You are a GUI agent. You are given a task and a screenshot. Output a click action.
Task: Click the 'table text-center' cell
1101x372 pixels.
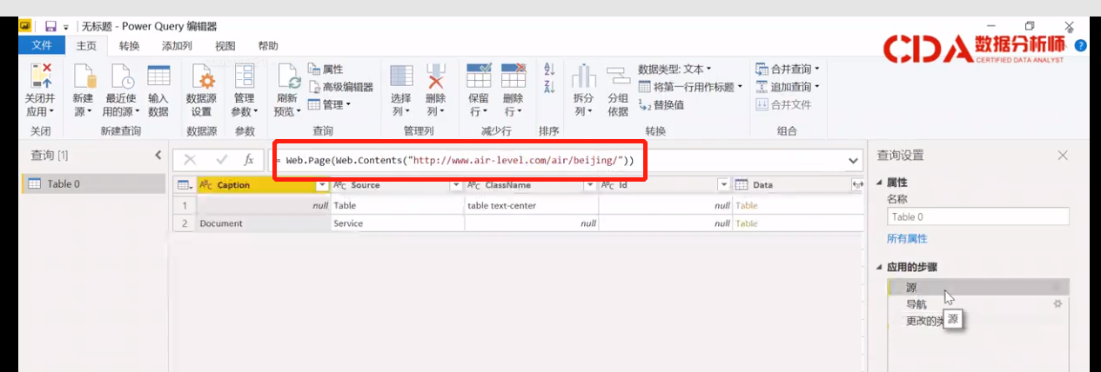[x=531, y=206]
